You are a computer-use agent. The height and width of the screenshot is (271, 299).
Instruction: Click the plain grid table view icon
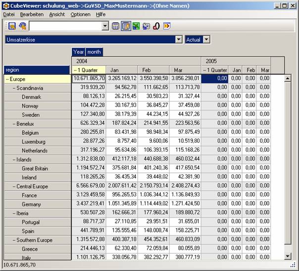[x=115, y=26]
